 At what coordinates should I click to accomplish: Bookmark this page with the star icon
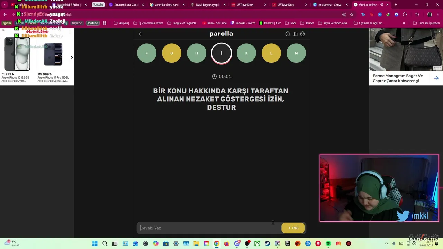(352, 15)
